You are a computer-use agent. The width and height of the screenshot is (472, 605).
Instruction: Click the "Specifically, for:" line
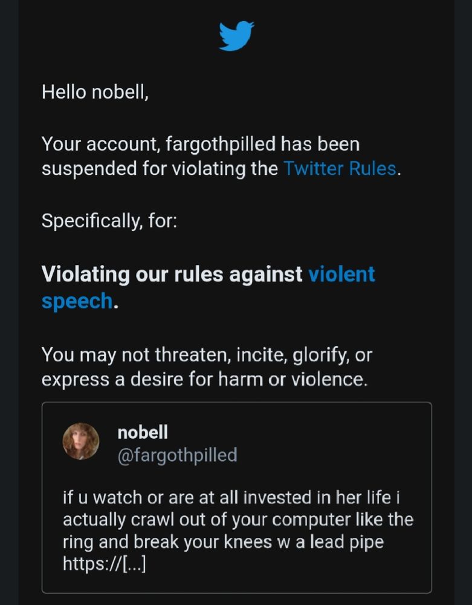click(x=109, y=221)
